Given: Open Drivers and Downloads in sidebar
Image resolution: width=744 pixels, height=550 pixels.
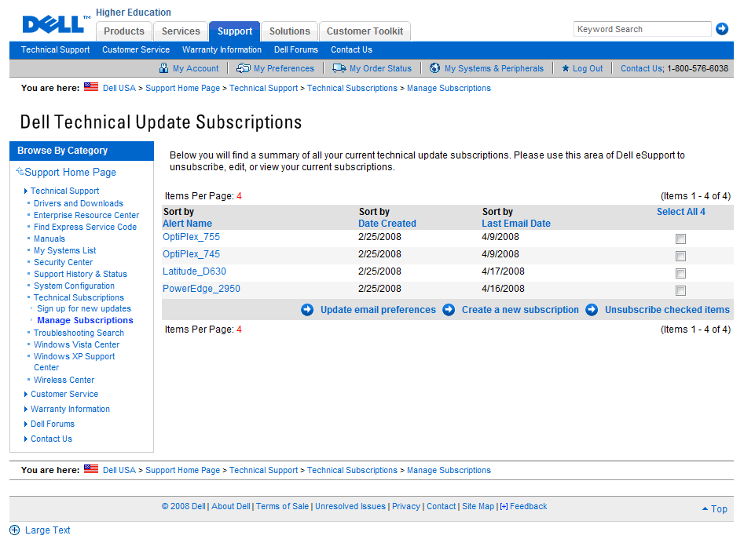Looking at the screenshot, I should [x=79, y=203].
